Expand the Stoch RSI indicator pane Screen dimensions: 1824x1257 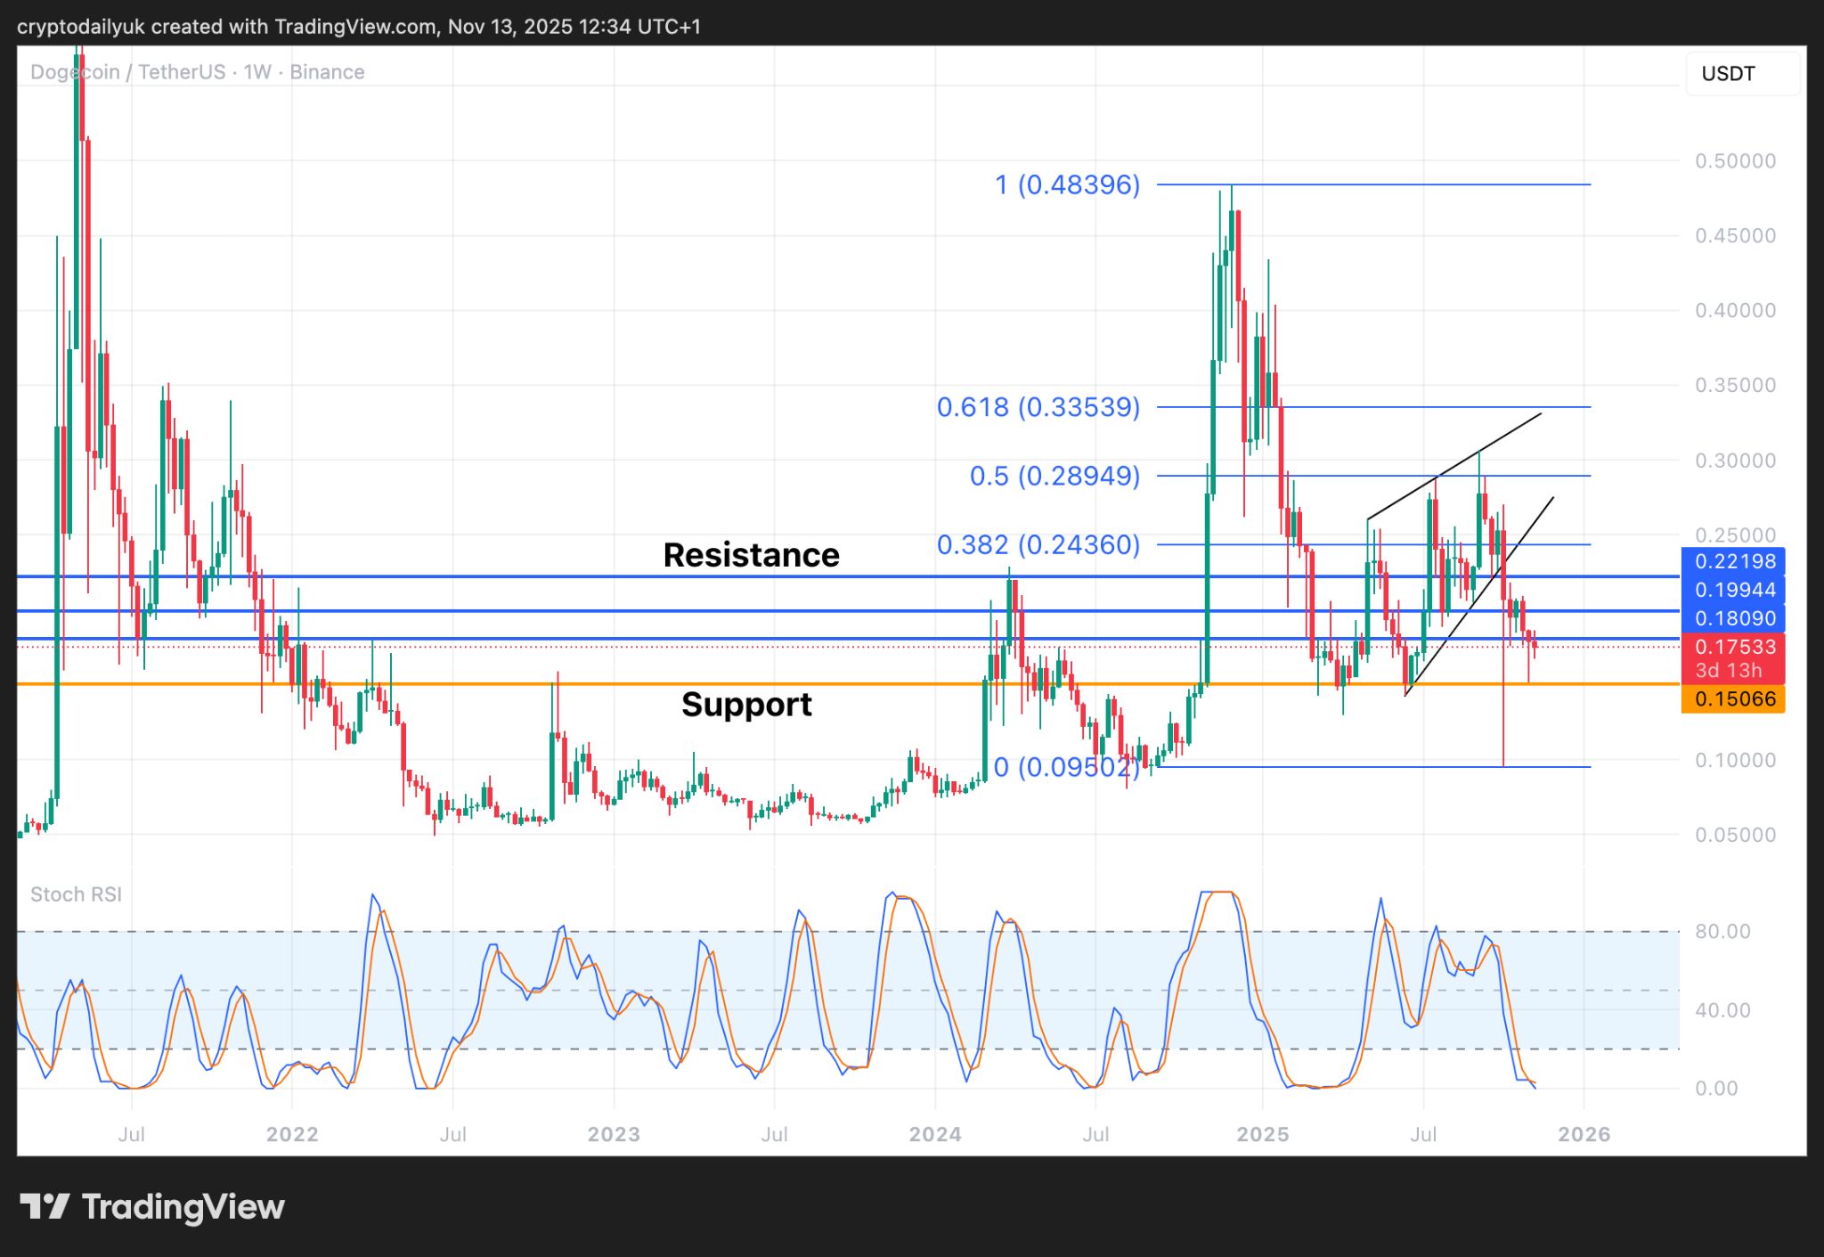[76, 894]
